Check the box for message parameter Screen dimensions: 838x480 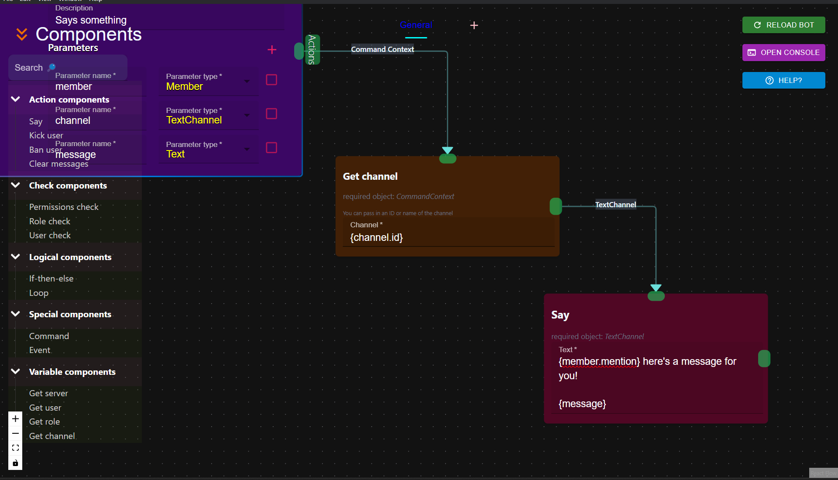tap(271, 148)
